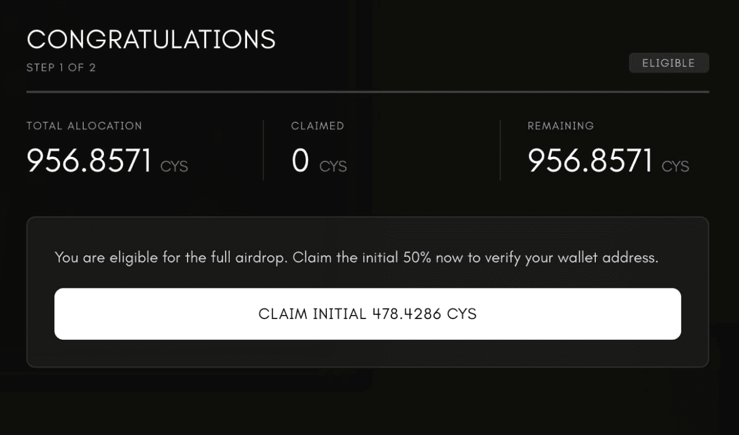Viewport: 739px width, 435px height.
Task: Click the divider between claimed and remaining
Action: 500,150
